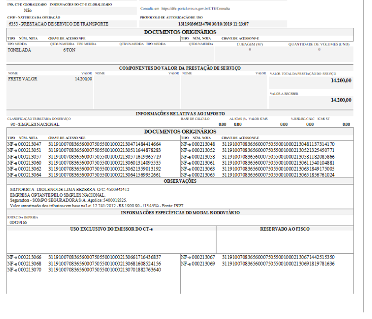
Task: Select the access key ending in 1484414664
Action: point(104,144)
